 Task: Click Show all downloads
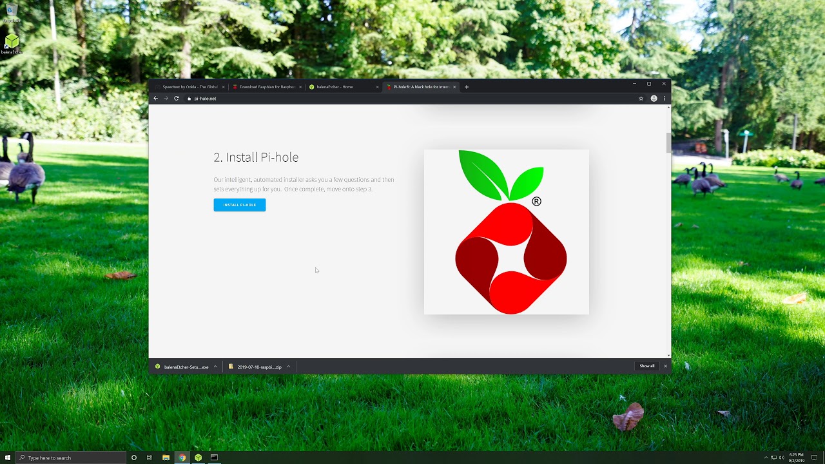pos(647,366)
